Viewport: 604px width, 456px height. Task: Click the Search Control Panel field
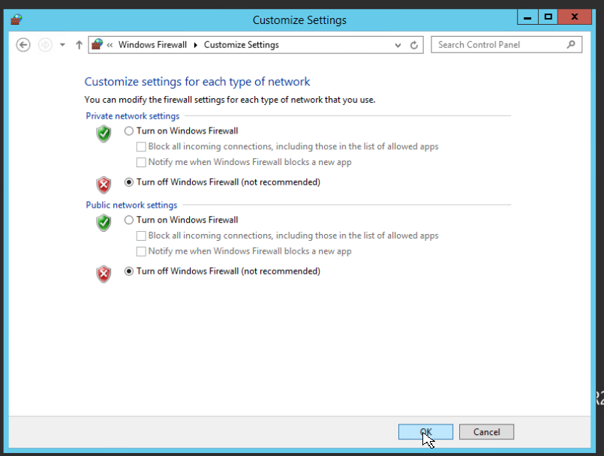[x=506, y=45]
